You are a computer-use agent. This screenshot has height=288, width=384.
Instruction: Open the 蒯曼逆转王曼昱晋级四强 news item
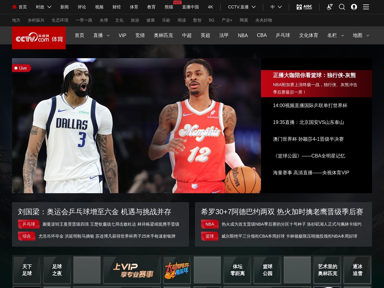click(111, 224)
